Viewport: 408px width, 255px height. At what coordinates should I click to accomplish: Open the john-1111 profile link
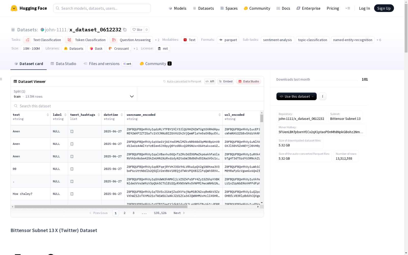coord(56,30)
